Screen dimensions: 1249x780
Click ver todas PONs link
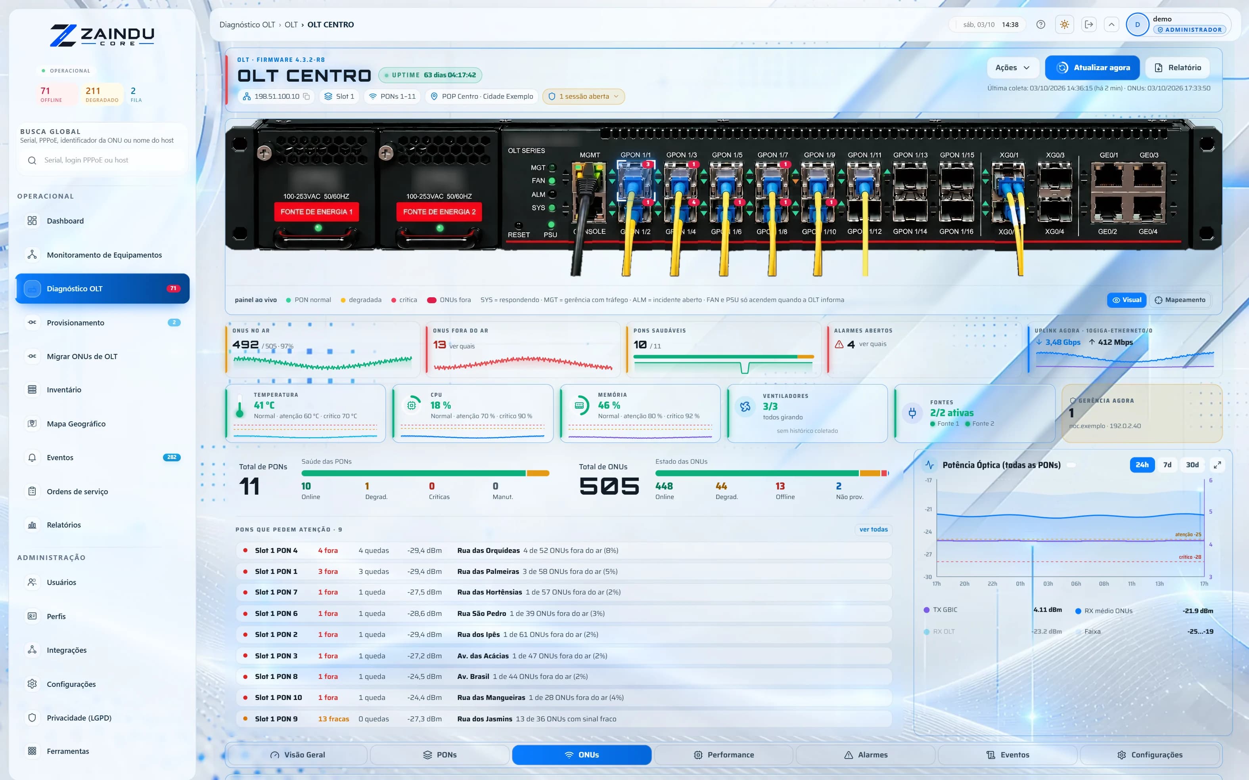coord(873,529)
